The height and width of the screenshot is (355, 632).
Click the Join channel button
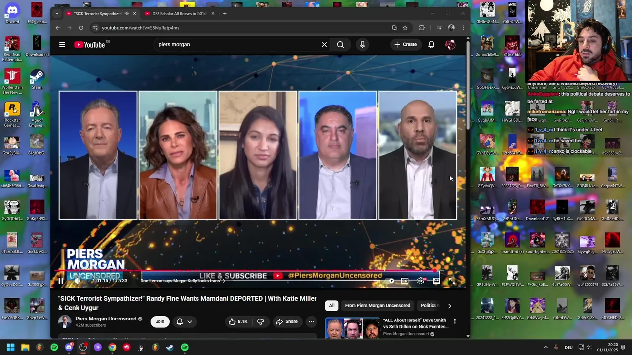(x=160, y=321)
